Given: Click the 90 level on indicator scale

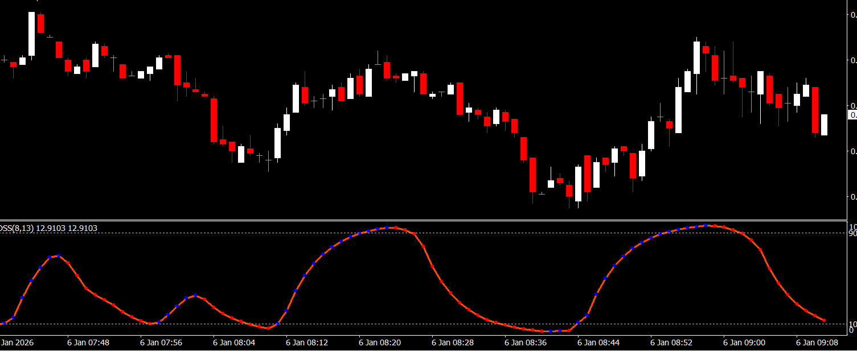Looking at the screenshot, I should [852, 233].
